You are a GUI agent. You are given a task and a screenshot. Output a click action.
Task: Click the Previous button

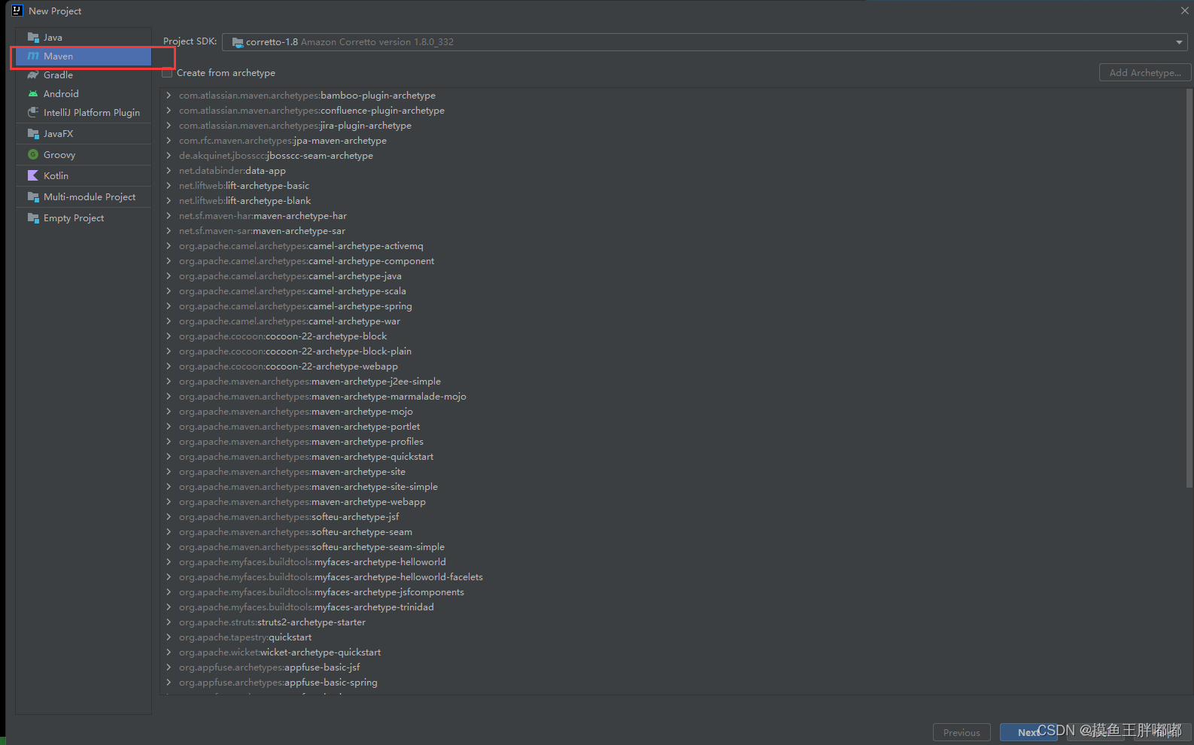tap(962, 732)
